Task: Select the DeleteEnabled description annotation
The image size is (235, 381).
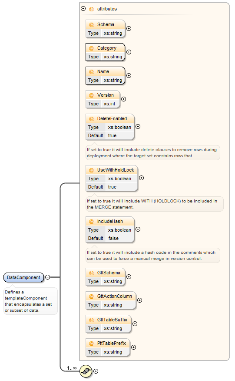Action: [153, 153]
